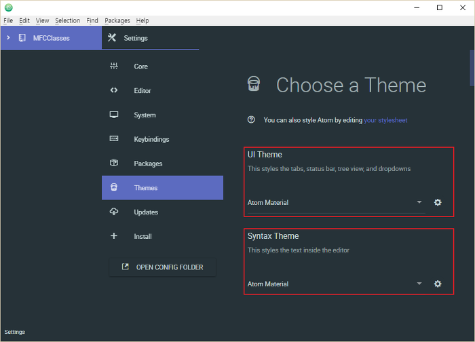475x342 pixels.
Task: Go to Updates settings section
Action: click(162, 212)
